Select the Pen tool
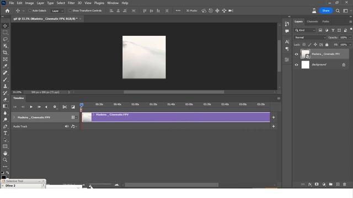This screenshot has width=353, height=198. pyautogui.click(x=5, y=127)
